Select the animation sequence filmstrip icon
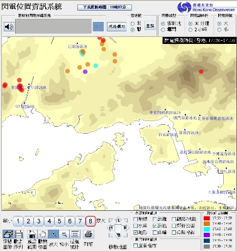This screenshot has width=237, height=251. coord(18,234)
